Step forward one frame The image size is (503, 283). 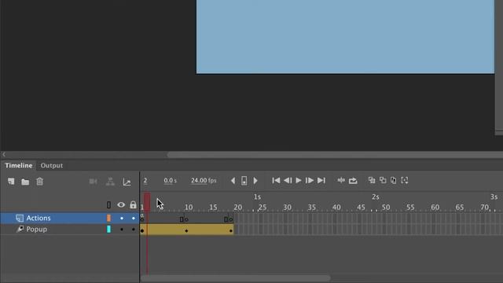click(x=310, y=181)
